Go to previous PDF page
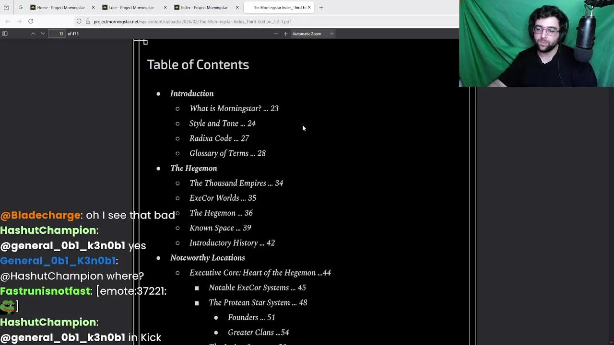This screenshot has height=345, width=614. [33, 34]
